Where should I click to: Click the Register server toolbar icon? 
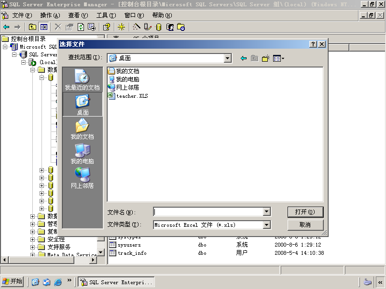coord(148,27)
